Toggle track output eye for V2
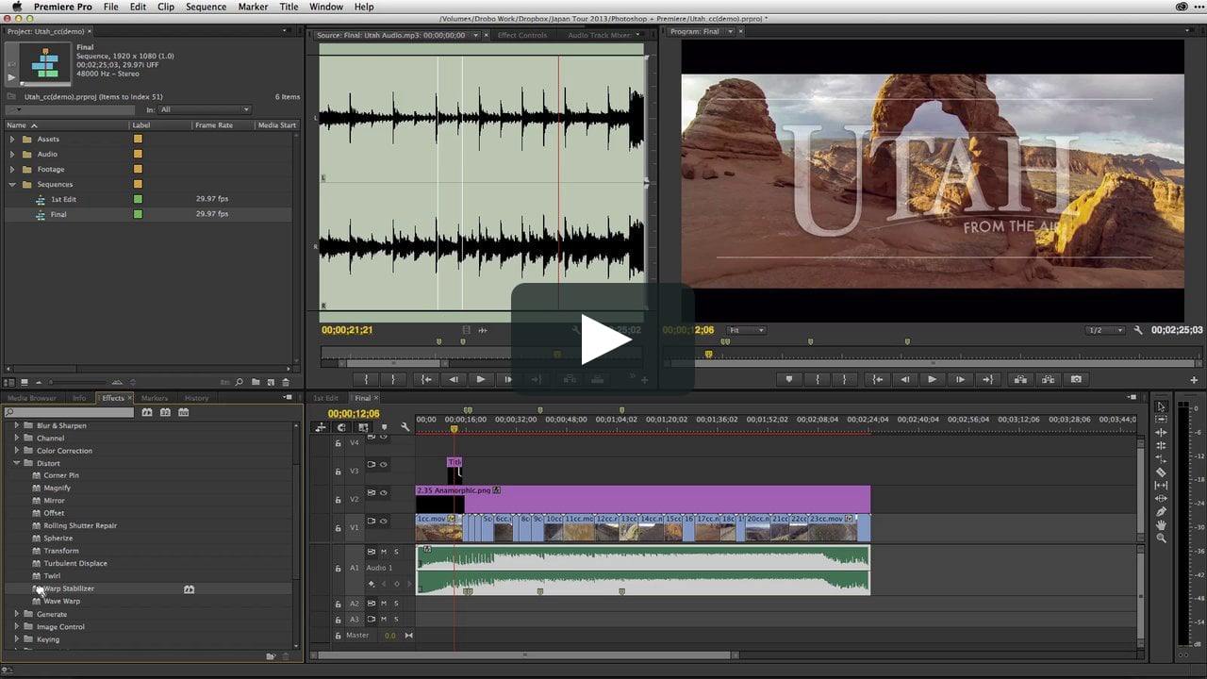The width and height of the screenshot is (1207, 679). [x=383, y=492]
